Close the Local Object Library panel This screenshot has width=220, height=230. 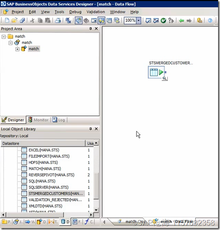tap(96, 129)
